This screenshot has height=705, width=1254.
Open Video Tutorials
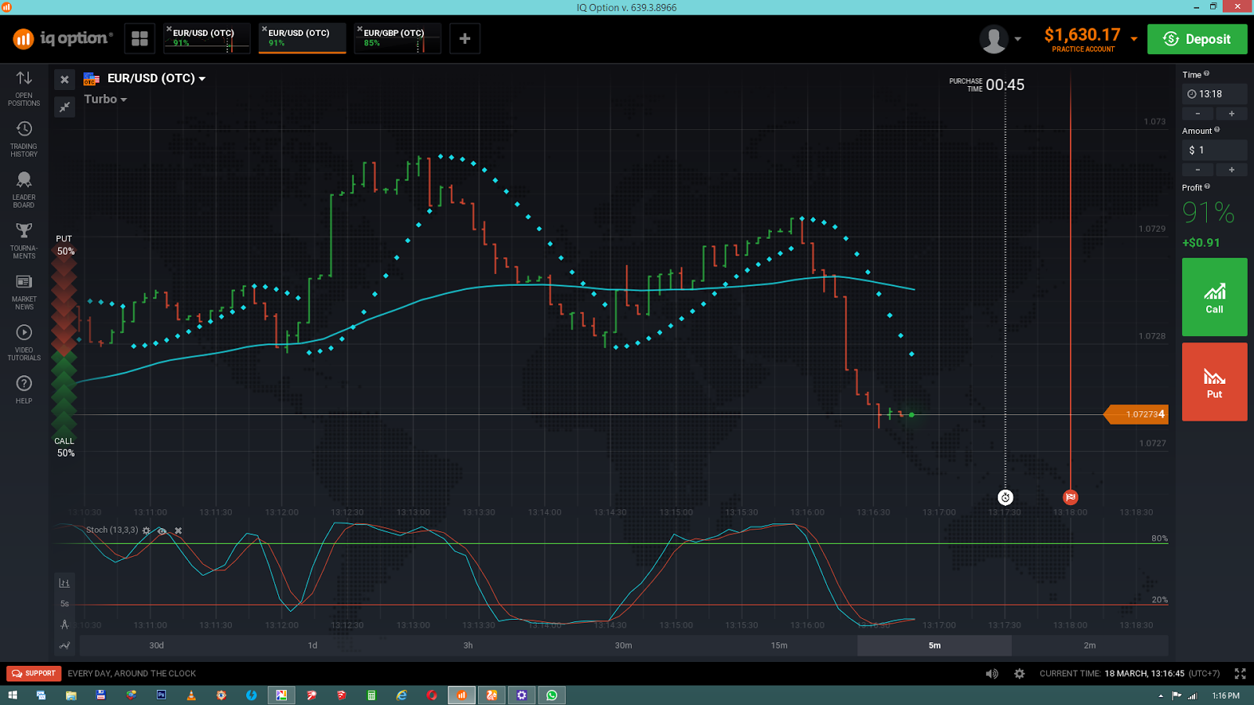(24, 342)
